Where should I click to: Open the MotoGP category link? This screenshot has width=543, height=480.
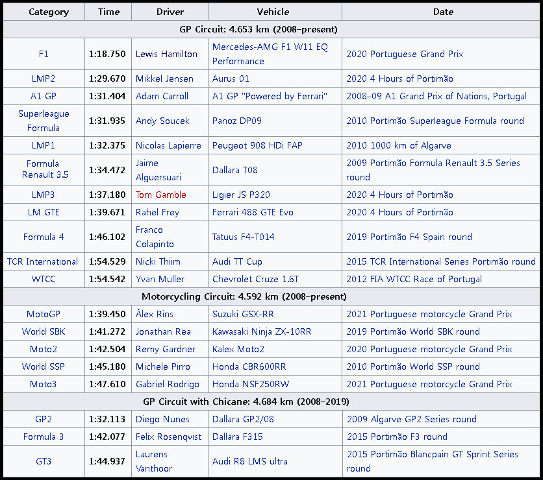click(x=44, y=314)
